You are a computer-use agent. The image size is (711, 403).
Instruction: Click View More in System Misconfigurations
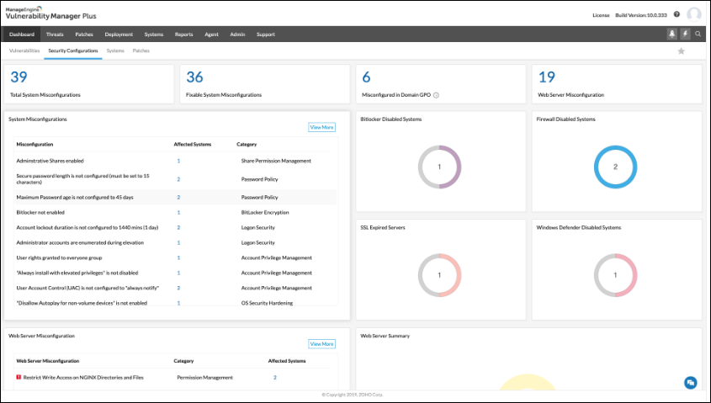[x=321, y=127]
